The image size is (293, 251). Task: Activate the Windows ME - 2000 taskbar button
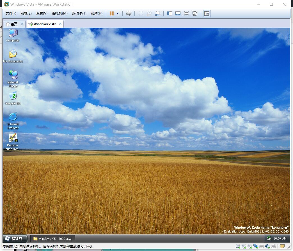(53, 238)
